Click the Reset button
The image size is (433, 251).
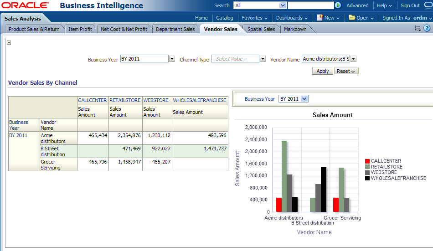point(346,71)
